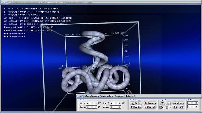
Task: Increase Rot. Z with right arrow
Action: coord(120,103)
